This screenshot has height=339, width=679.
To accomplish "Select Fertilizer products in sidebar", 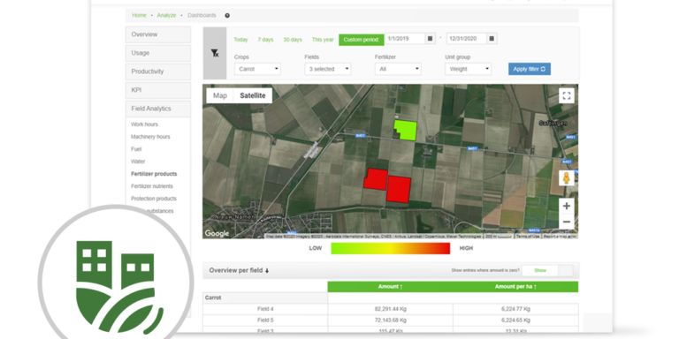I will (154, 174).
